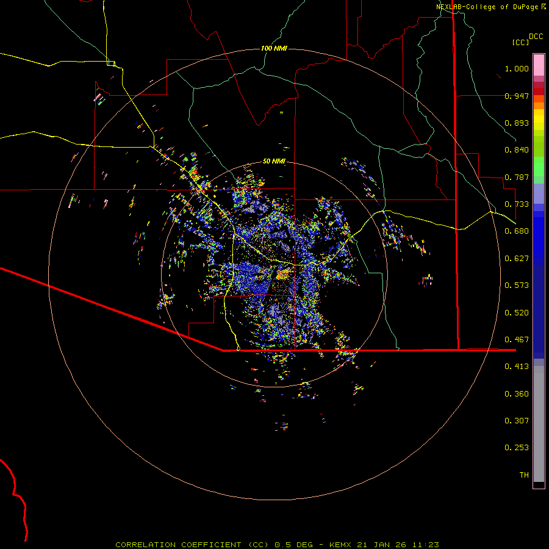Click the 0.520 scale value
The height and width of the screenshot is (549, 549).
coord(517,313)
